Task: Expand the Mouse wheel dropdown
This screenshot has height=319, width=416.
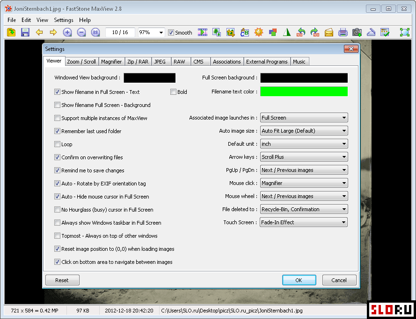Action: coord(304,196)
